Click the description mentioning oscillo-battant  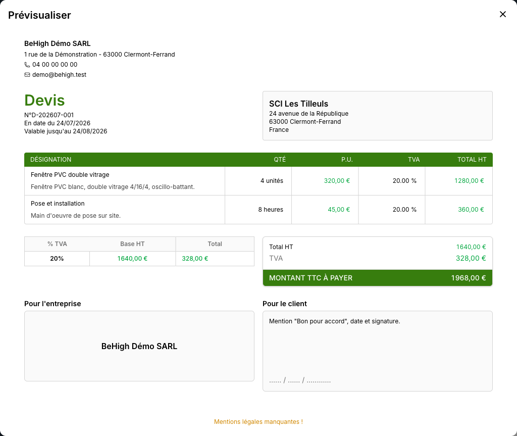pyautogui.click(x=113, y=187)
